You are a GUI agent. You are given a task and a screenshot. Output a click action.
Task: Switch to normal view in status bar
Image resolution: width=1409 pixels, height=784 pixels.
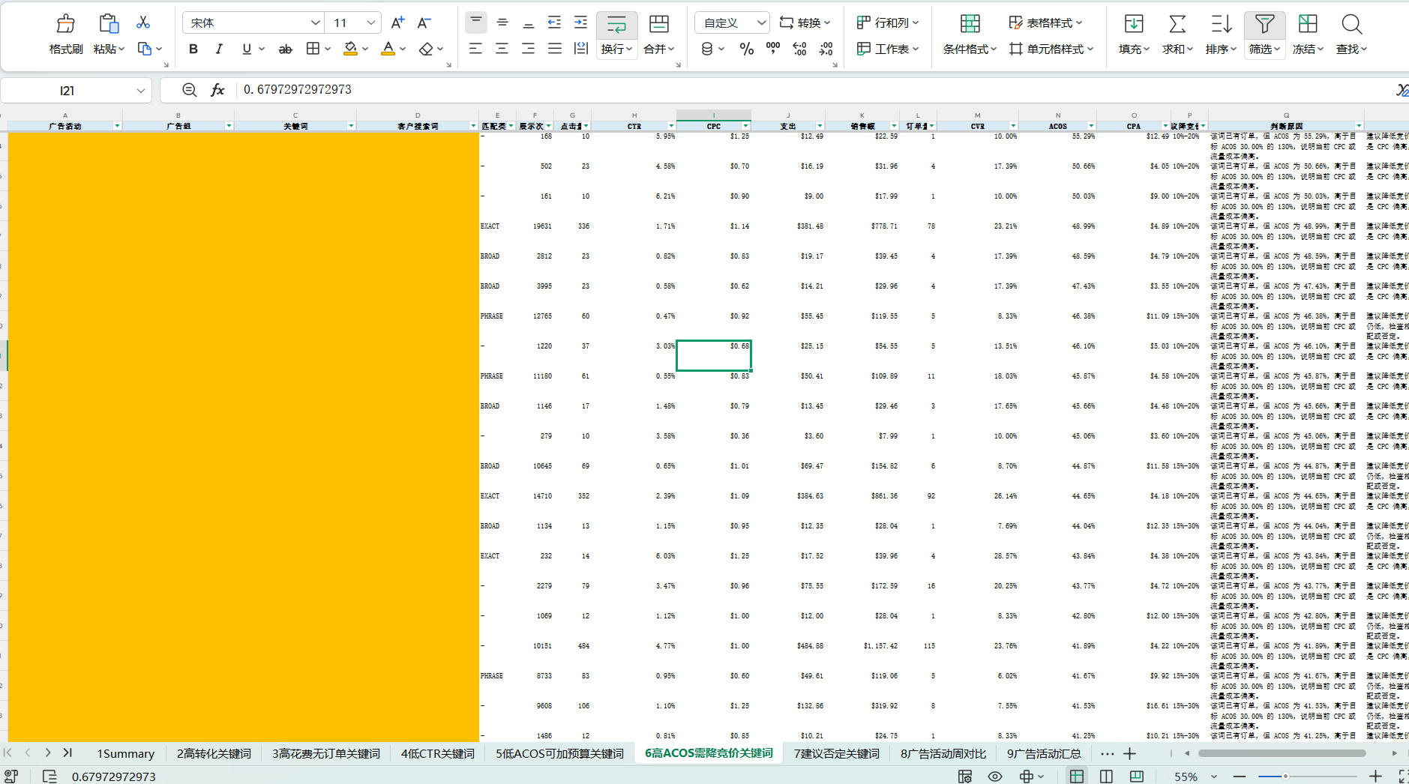tap(1076, 777)
